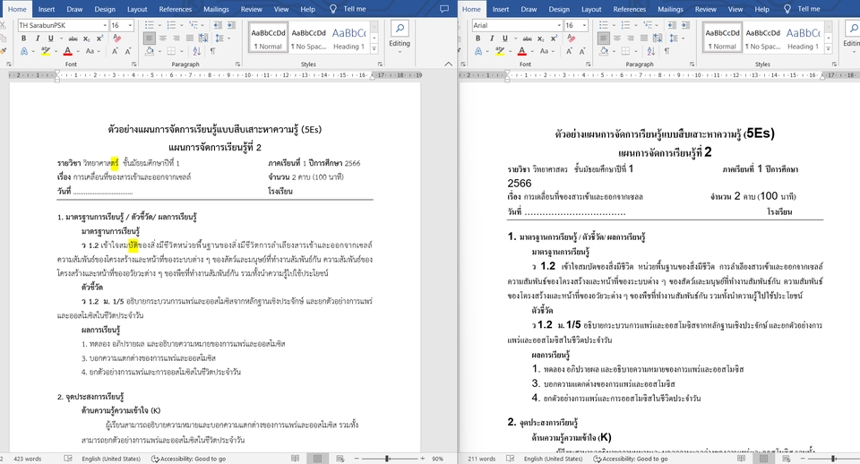This screenshot has height=464, width=860.
Task: Select Normal style in the left window
Action: click(268, 38)
